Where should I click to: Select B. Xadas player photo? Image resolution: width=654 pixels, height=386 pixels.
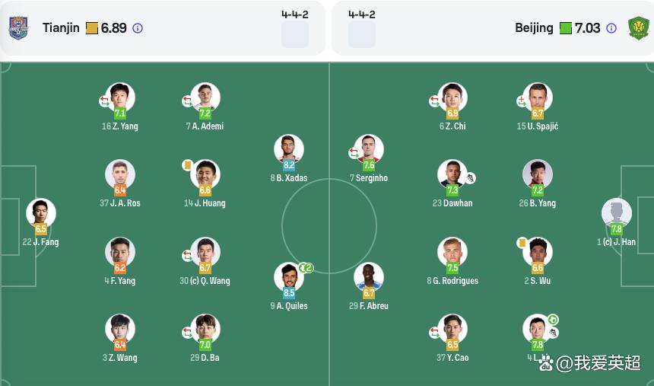click(289, 148)
